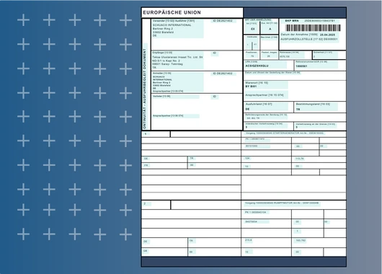This screenshot has height=274, width=382.
Task: Click item number '2' position box
Action: 156,205
